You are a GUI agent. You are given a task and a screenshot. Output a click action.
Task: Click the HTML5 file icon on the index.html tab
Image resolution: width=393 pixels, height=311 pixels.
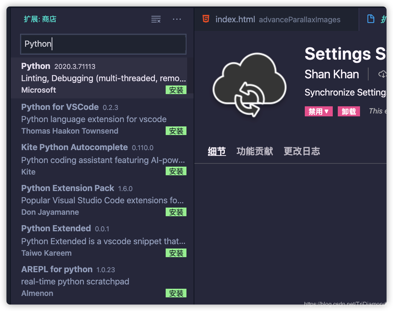206,19
